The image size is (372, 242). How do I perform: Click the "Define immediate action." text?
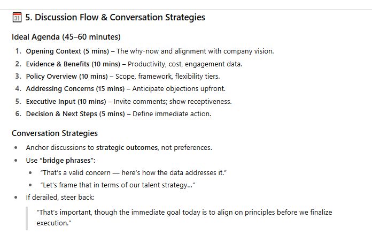pos(172,114)
